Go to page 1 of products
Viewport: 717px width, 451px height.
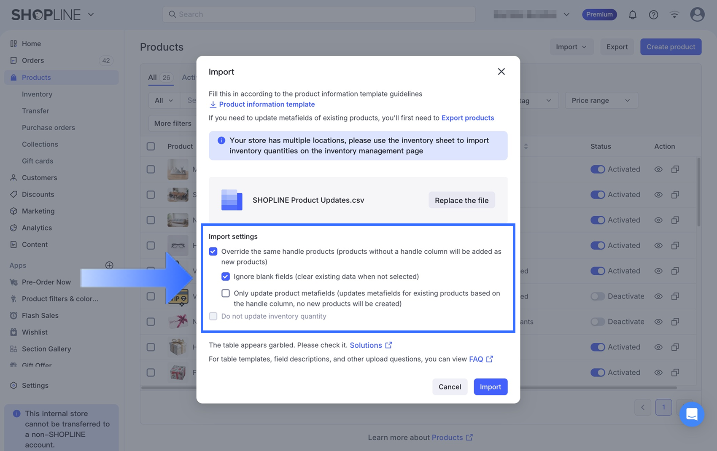[x=663, y=407]
